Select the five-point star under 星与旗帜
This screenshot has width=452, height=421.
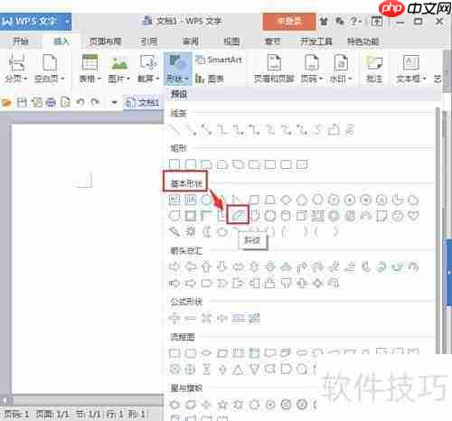[x=222, y=405]
